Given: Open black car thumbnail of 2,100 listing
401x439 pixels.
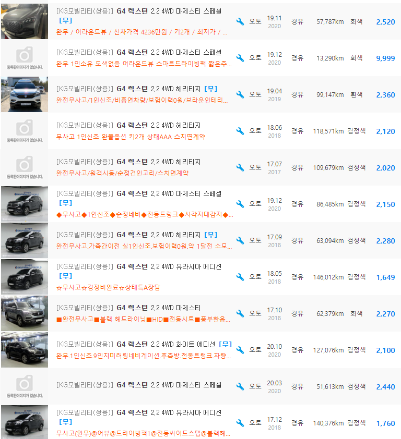Looking at the screenshot, I should point(25,350).
